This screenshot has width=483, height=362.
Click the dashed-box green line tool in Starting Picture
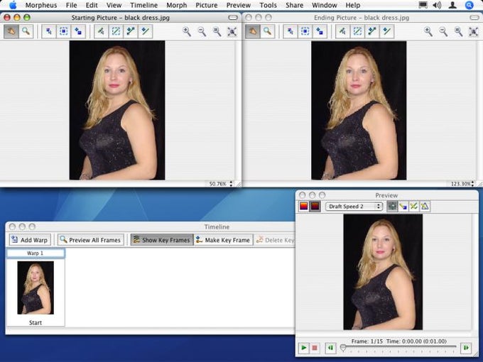click(116, 31)
